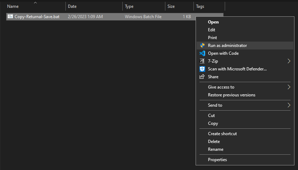This screenshot has height=170, width=298.
Task: Choose Print from the context menu
Action: 212,38
